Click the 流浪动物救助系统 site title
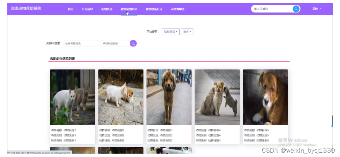 26,8
